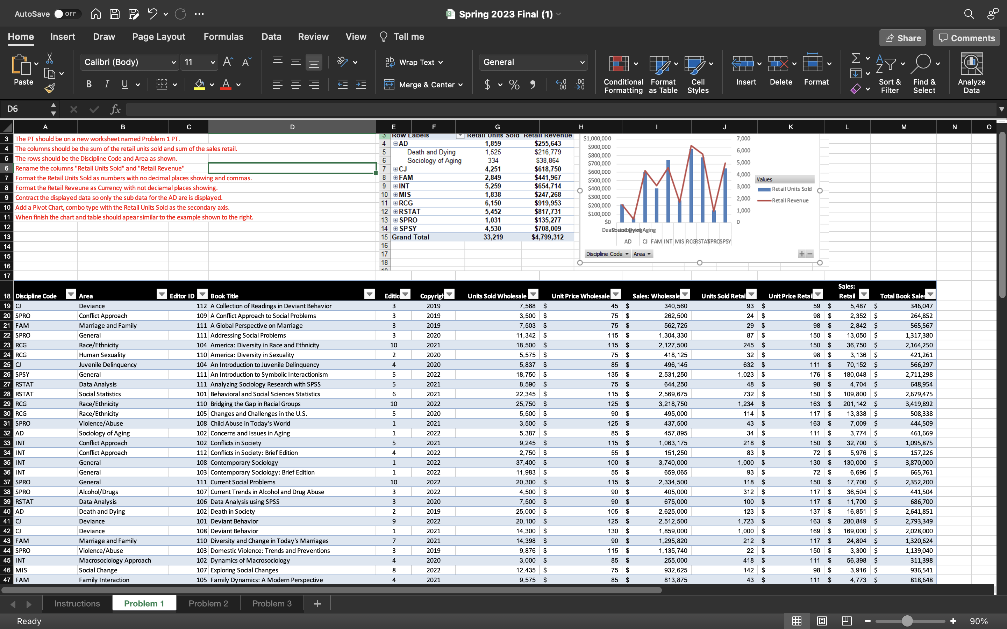Open the Comments pane button
1007x629 pixels.
point(966,38)
